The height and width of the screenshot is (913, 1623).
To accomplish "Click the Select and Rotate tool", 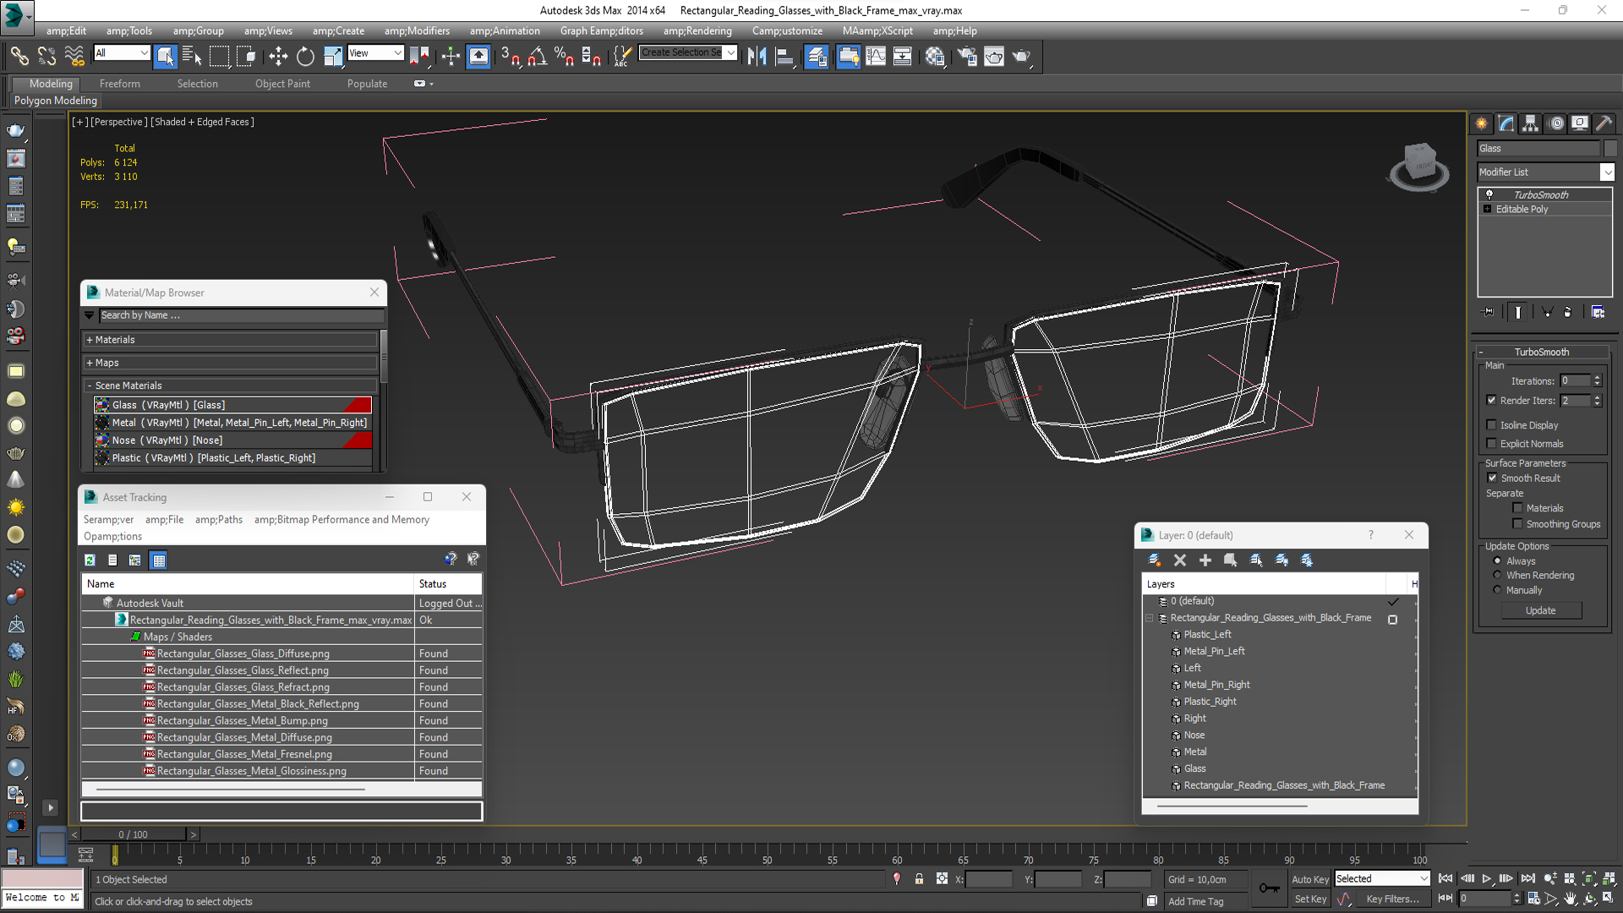I will 305,57.
